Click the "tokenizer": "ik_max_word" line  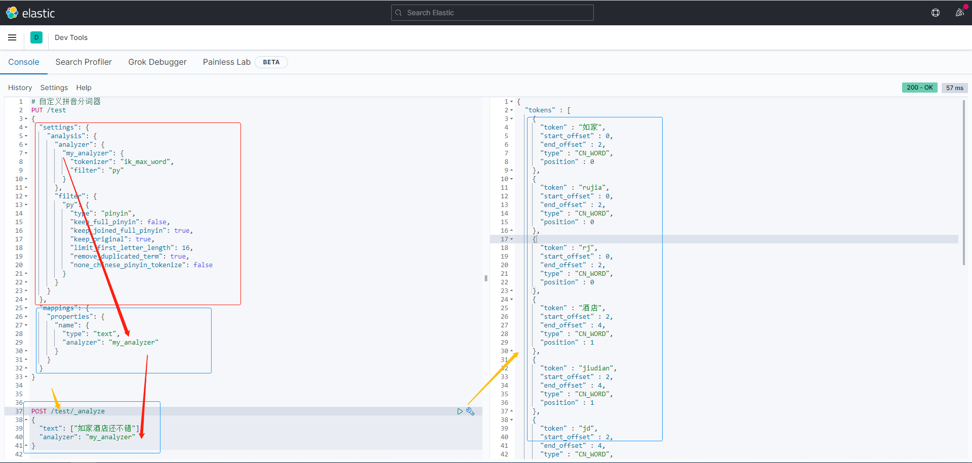coord(122,162)
